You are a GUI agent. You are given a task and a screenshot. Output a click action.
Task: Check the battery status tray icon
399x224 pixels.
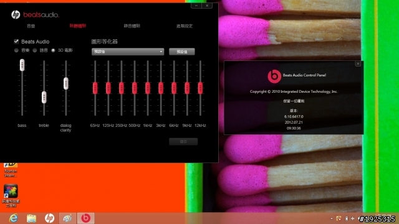pos(347,218)
